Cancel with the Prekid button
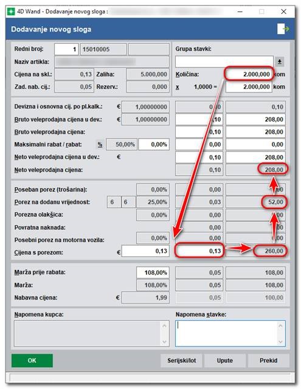The image size is (301, 389). point(269,360)
